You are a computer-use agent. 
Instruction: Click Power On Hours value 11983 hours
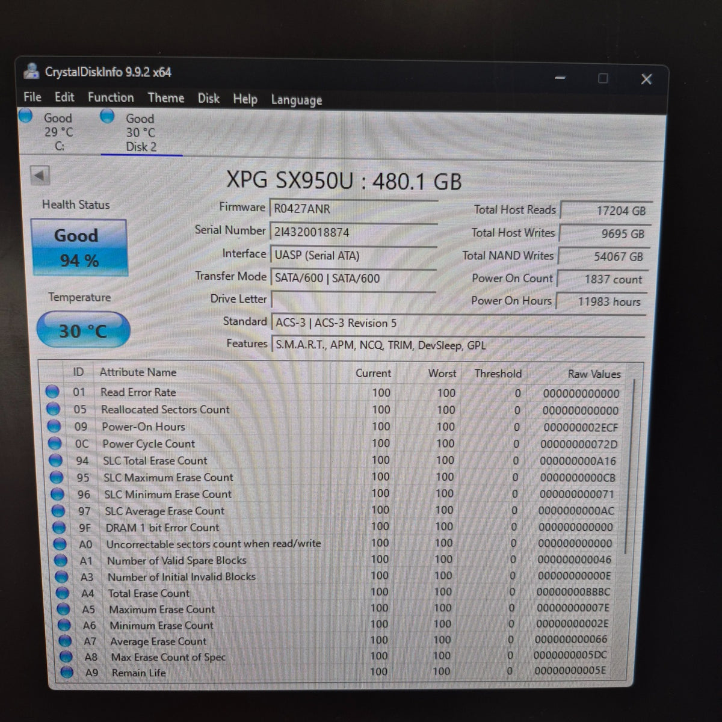coord(601,301)
